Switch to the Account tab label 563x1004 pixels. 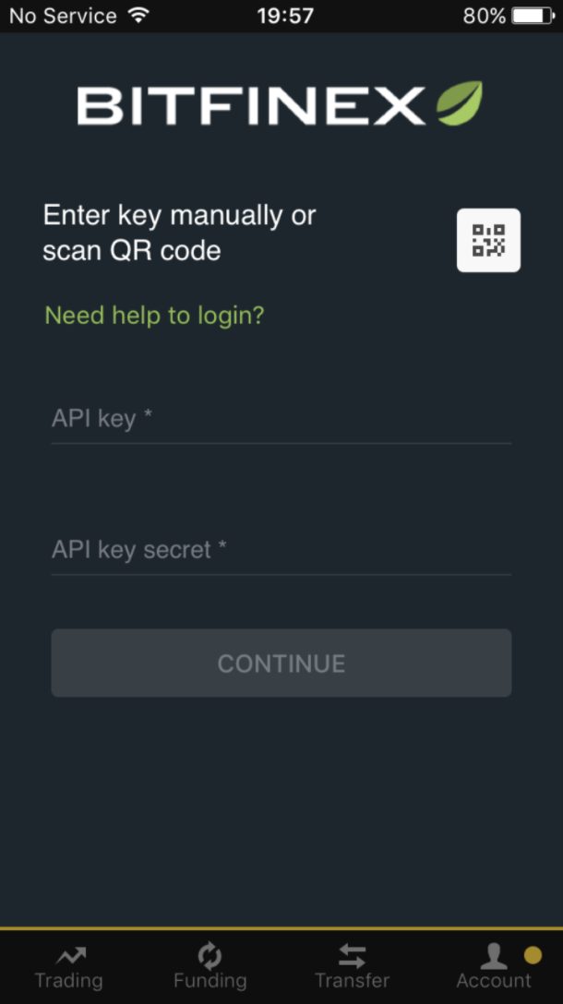pos(494,980)
